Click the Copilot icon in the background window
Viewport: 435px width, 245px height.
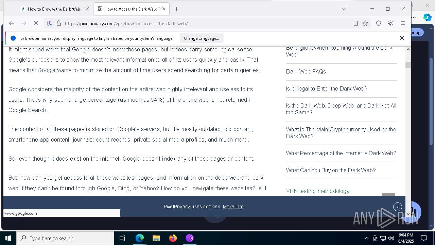click(x=427, y=17)
